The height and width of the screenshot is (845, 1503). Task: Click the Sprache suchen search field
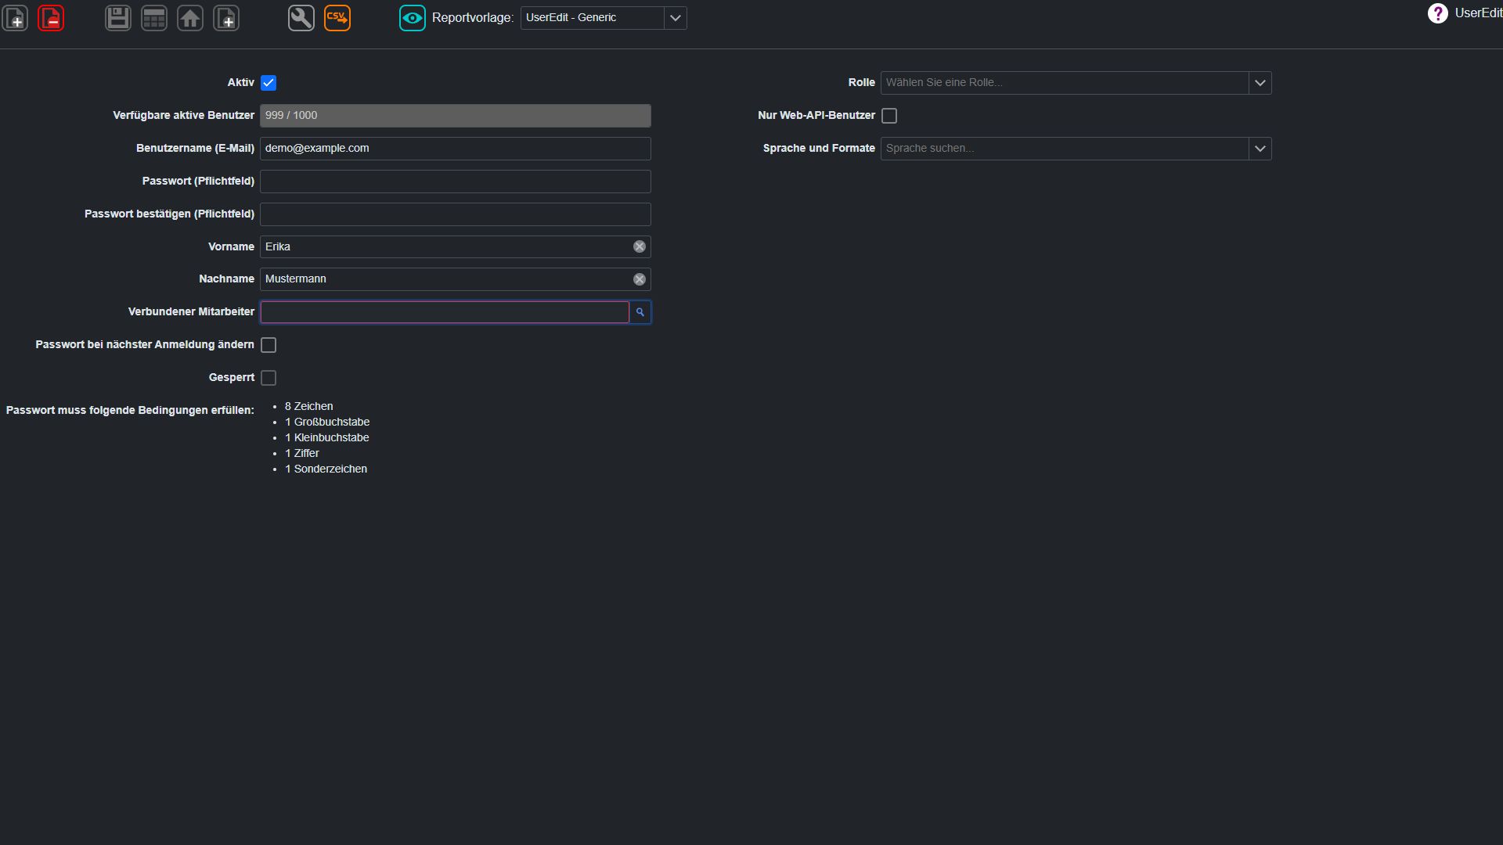[x=1065, y=149]
